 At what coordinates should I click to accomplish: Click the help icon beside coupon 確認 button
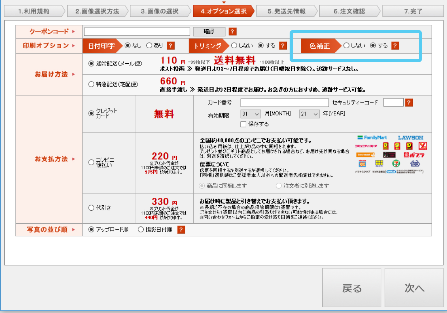(x=233, y=31)
